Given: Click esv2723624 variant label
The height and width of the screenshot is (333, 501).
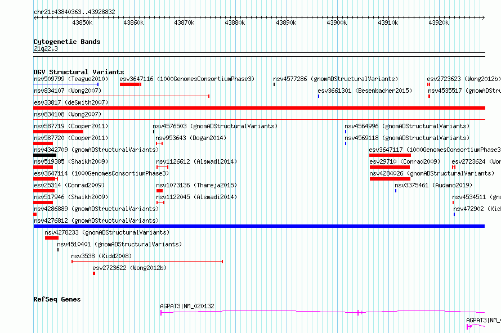Looking at the screenshot, I should (476, 161).
